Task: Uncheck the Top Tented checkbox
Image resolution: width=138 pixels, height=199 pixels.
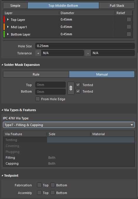Action: point(78,85)
